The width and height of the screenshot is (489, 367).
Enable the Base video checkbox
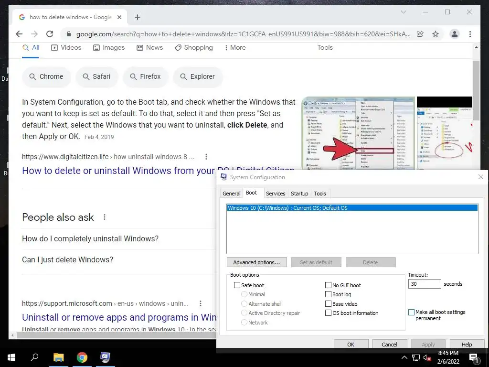pyautogui.click(x=328, y=303)
